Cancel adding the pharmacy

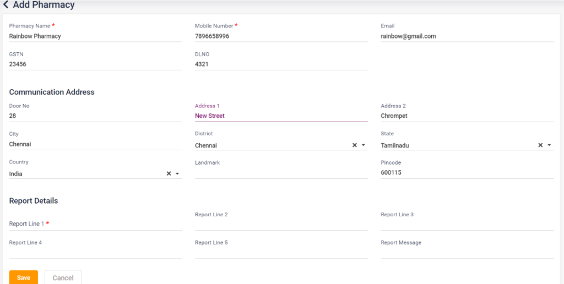(x=63, y=277)
